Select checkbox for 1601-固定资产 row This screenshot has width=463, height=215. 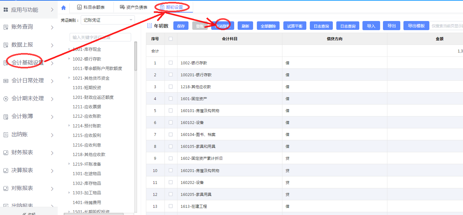pos(171,99)
